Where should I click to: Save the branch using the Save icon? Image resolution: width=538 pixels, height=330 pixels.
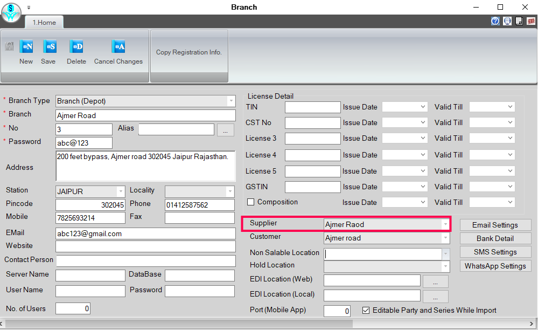48,47
